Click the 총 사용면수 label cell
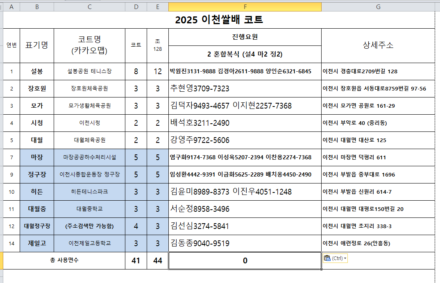Viewport: 440px width, 283px height. [x=64, y=260]
